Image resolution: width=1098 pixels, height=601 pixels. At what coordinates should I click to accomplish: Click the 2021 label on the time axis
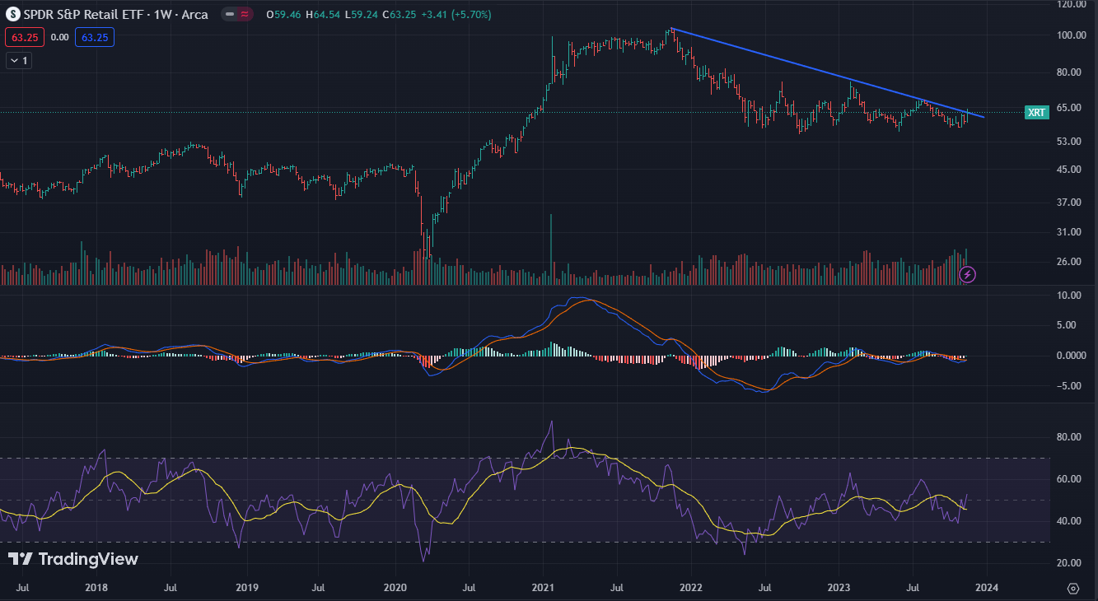[x=543, y=588]
